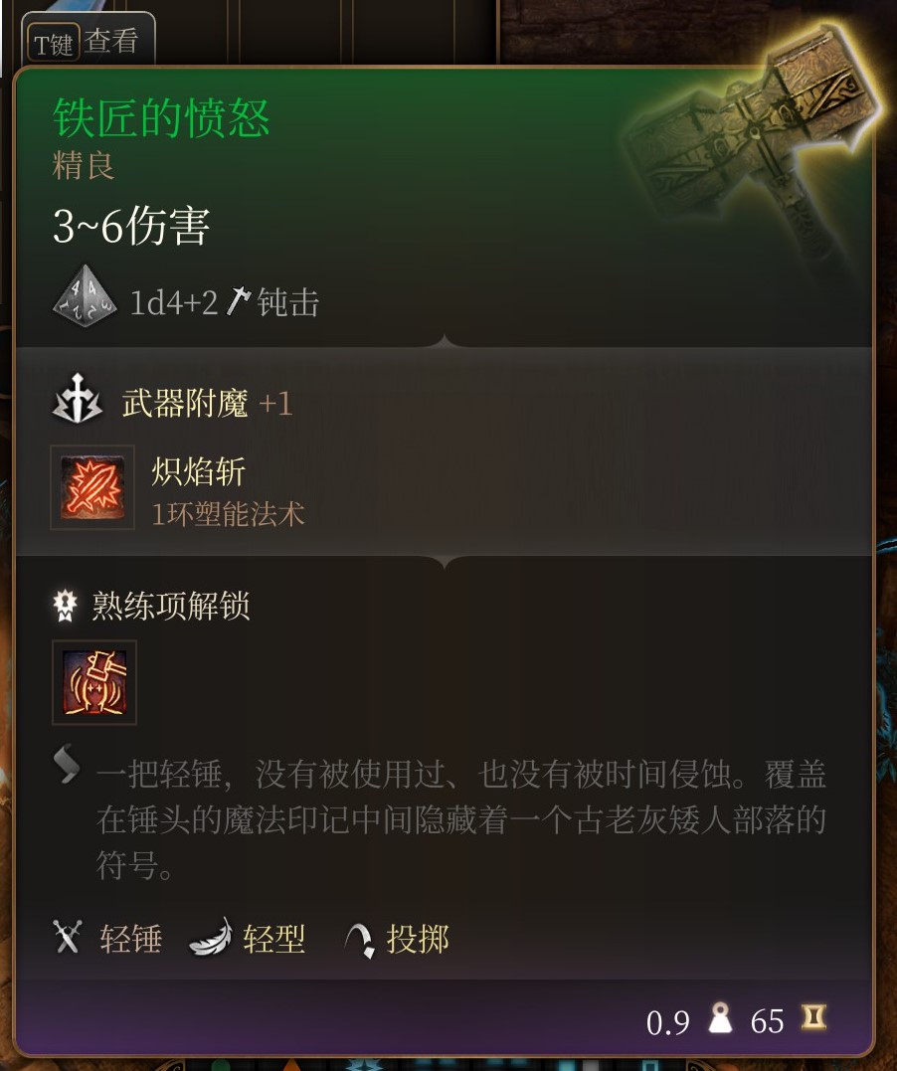Viewport: 897px width, 1071px height.
Task: Click the curved arrow icon beside 投掷
Action: point(360,941)
